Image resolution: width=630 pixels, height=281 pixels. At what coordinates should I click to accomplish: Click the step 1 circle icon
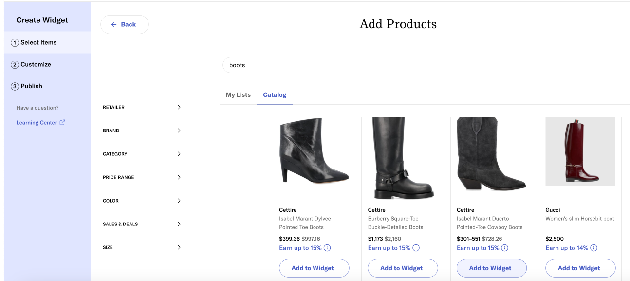[15, 43]
